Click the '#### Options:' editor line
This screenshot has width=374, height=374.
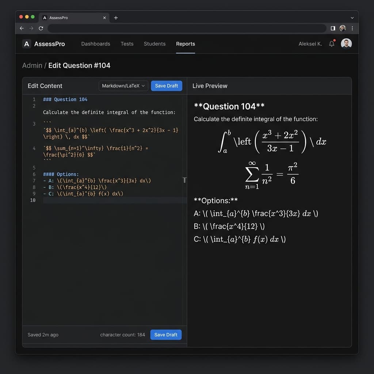[x=61, y=174]
